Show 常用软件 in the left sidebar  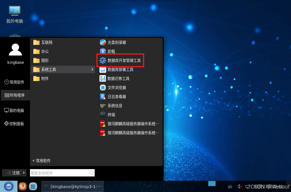click(14, 82)
